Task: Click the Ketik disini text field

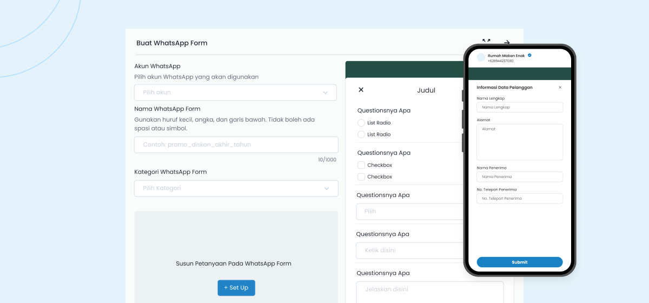Action: pos(408,251)
